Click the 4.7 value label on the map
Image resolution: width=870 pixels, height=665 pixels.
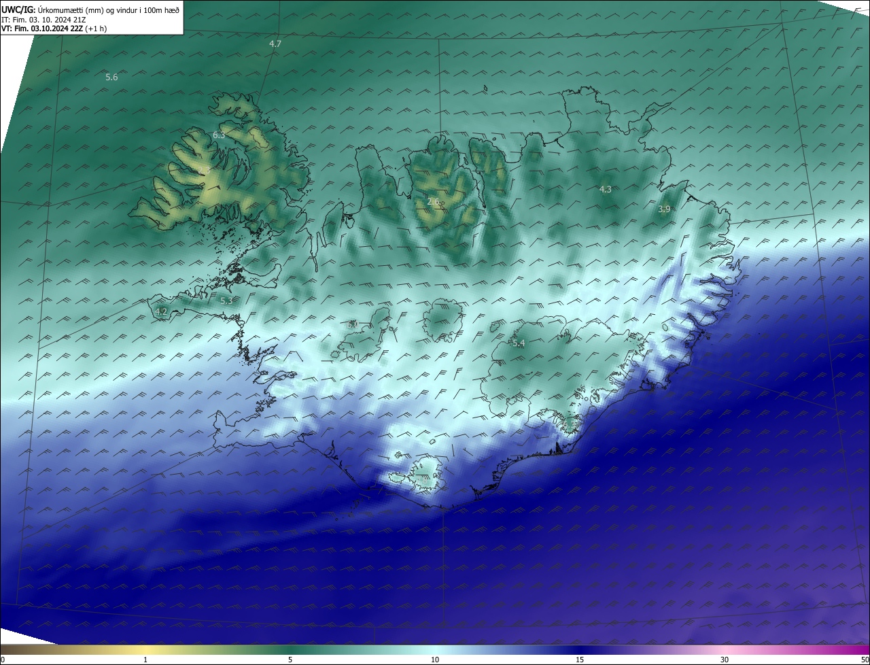[x=275, y=44]
